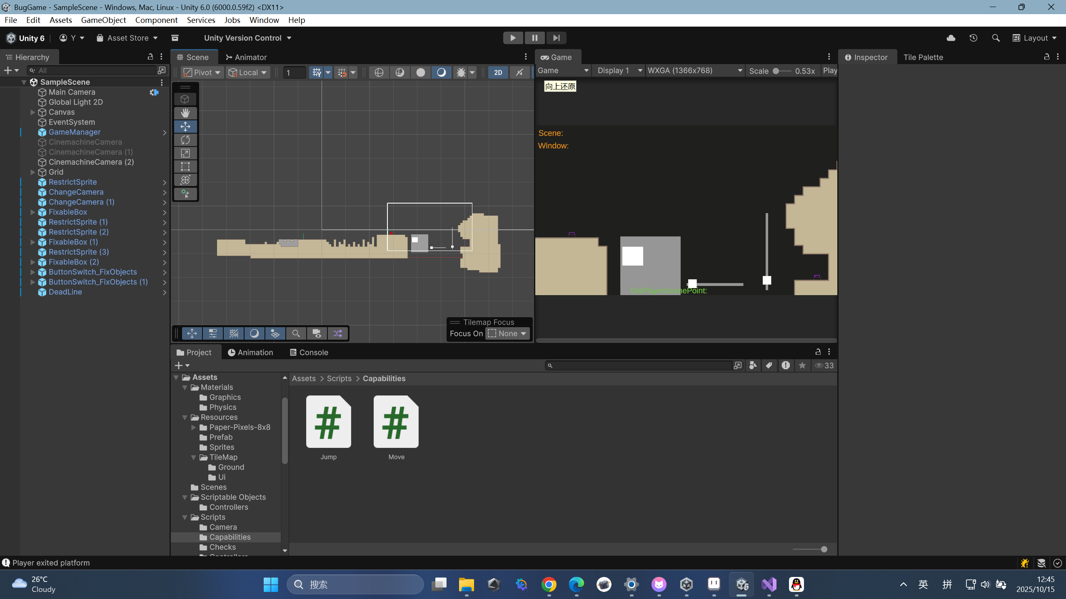The image size is (1066, 599).
Task: Click the Step frame button
Action: coord(556,38)
